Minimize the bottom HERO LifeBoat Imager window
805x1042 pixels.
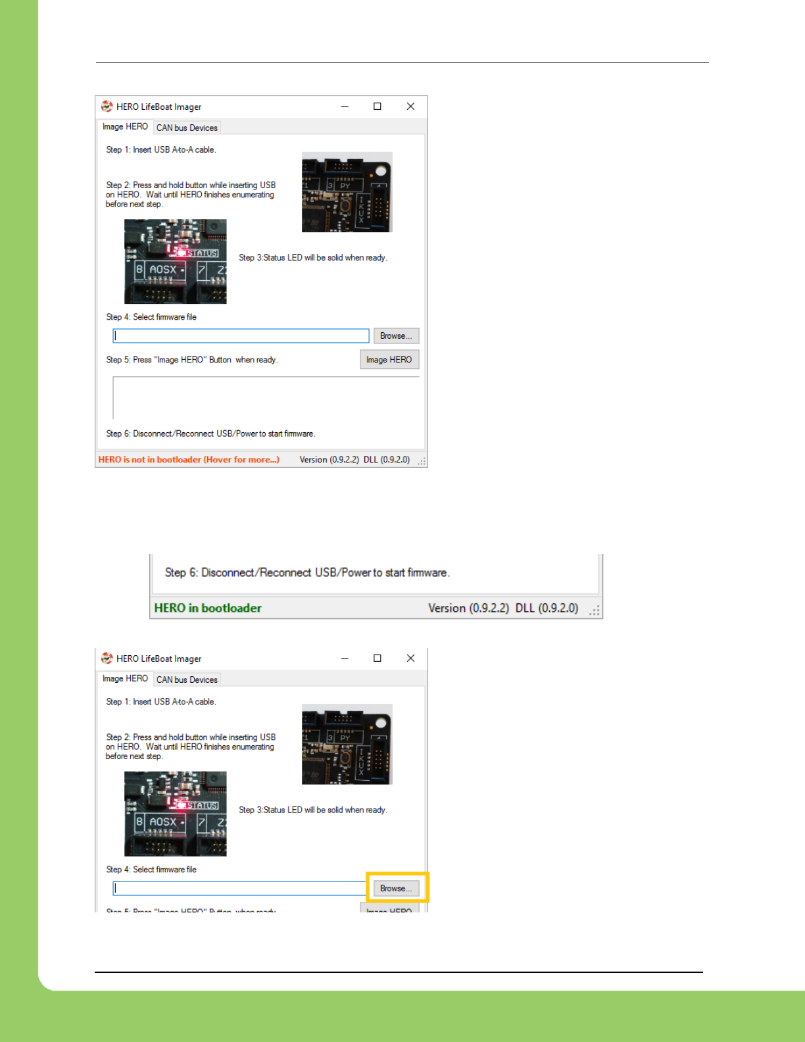[x=345, y=658]
